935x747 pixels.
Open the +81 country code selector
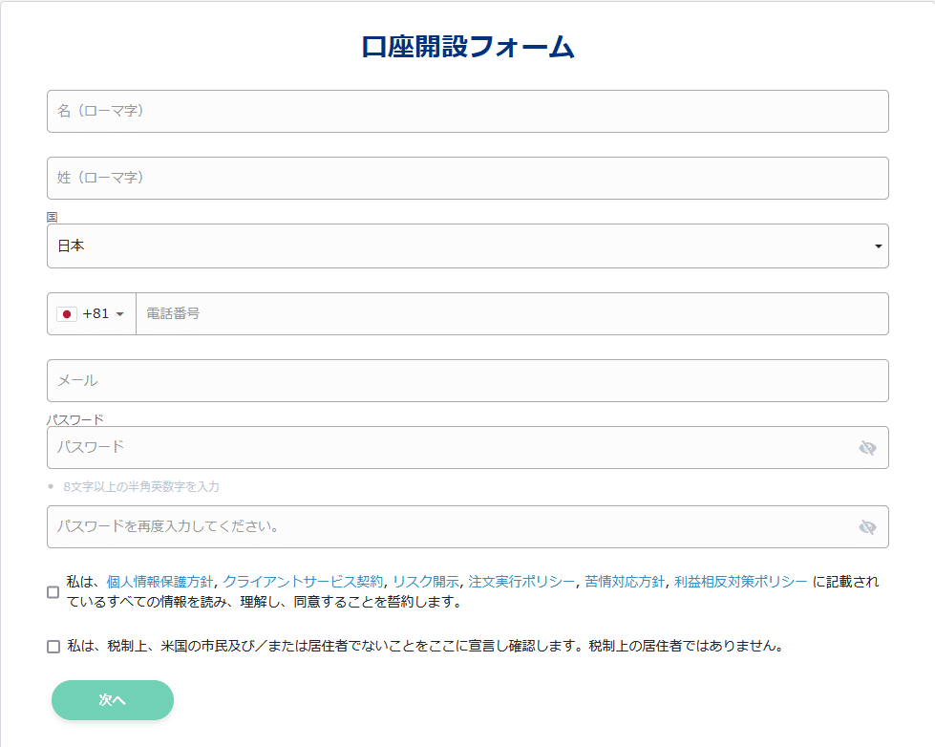coord(92,314)
